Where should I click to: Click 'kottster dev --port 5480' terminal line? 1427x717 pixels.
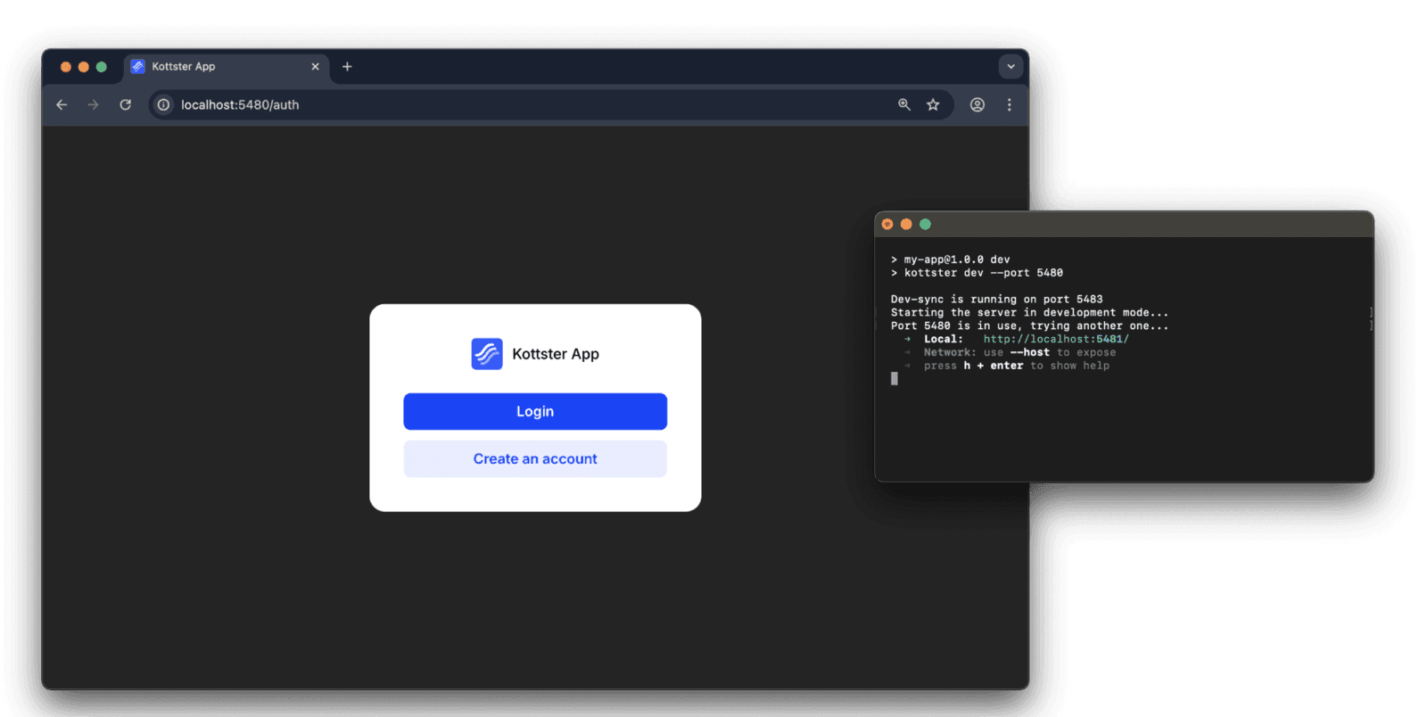tap(977, 273)
